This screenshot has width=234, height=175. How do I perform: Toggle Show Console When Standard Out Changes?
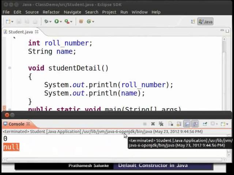187,124
